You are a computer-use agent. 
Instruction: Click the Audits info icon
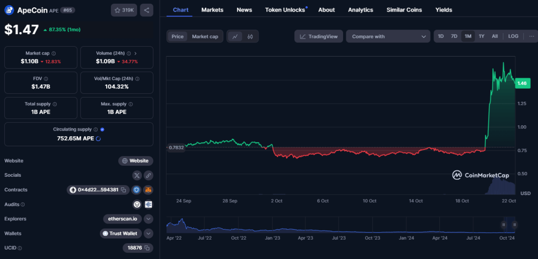tap(23, 204)
